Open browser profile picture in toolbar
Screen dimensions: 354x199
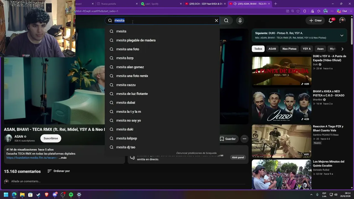[x=326, y=11]
